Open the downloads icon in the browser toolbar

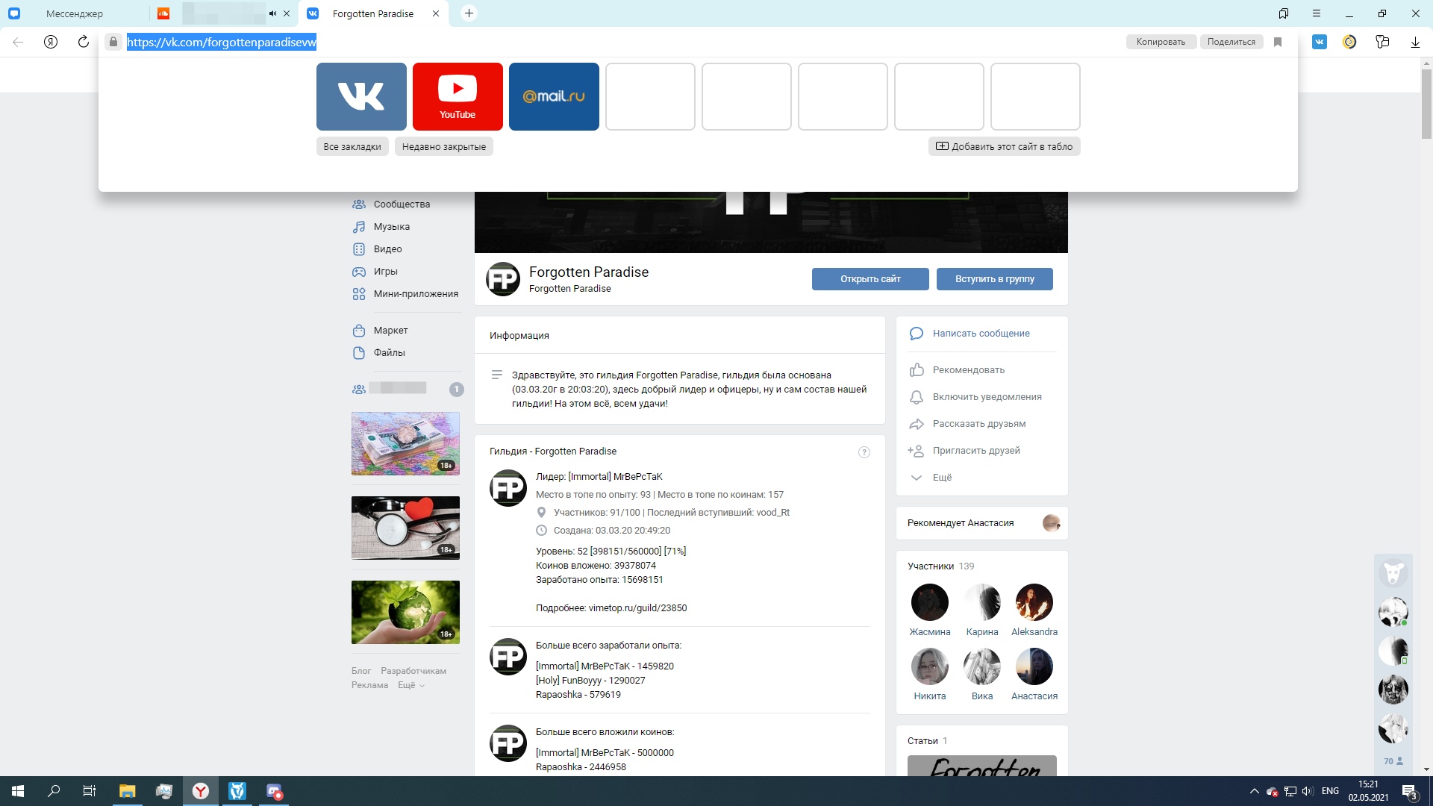1415,42
